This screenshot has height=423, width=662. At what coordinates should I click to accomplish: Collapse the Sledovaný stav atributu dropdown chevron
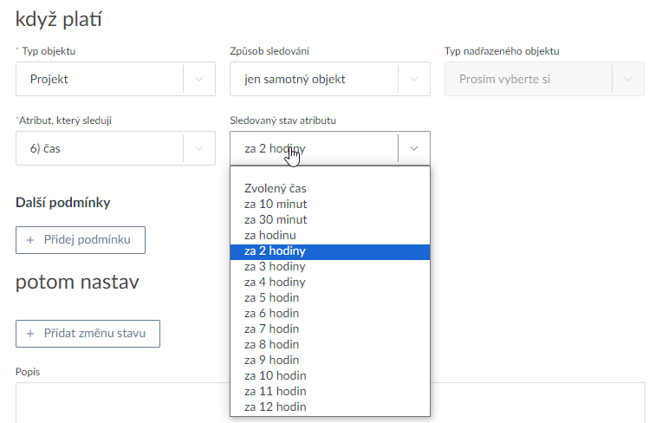pyautogui.click(x=413, y=148)
